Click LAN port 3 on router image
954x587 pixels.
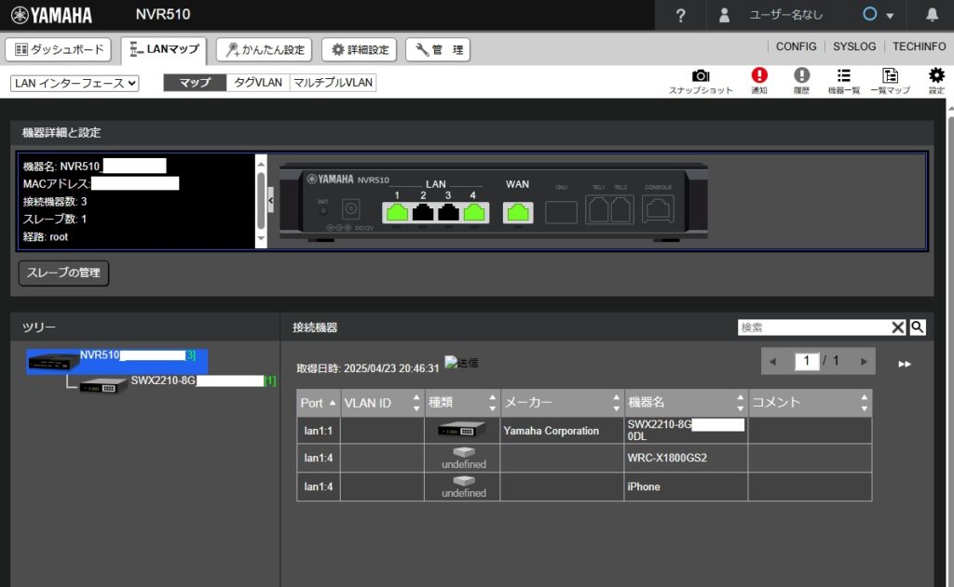tap(448, 212)
